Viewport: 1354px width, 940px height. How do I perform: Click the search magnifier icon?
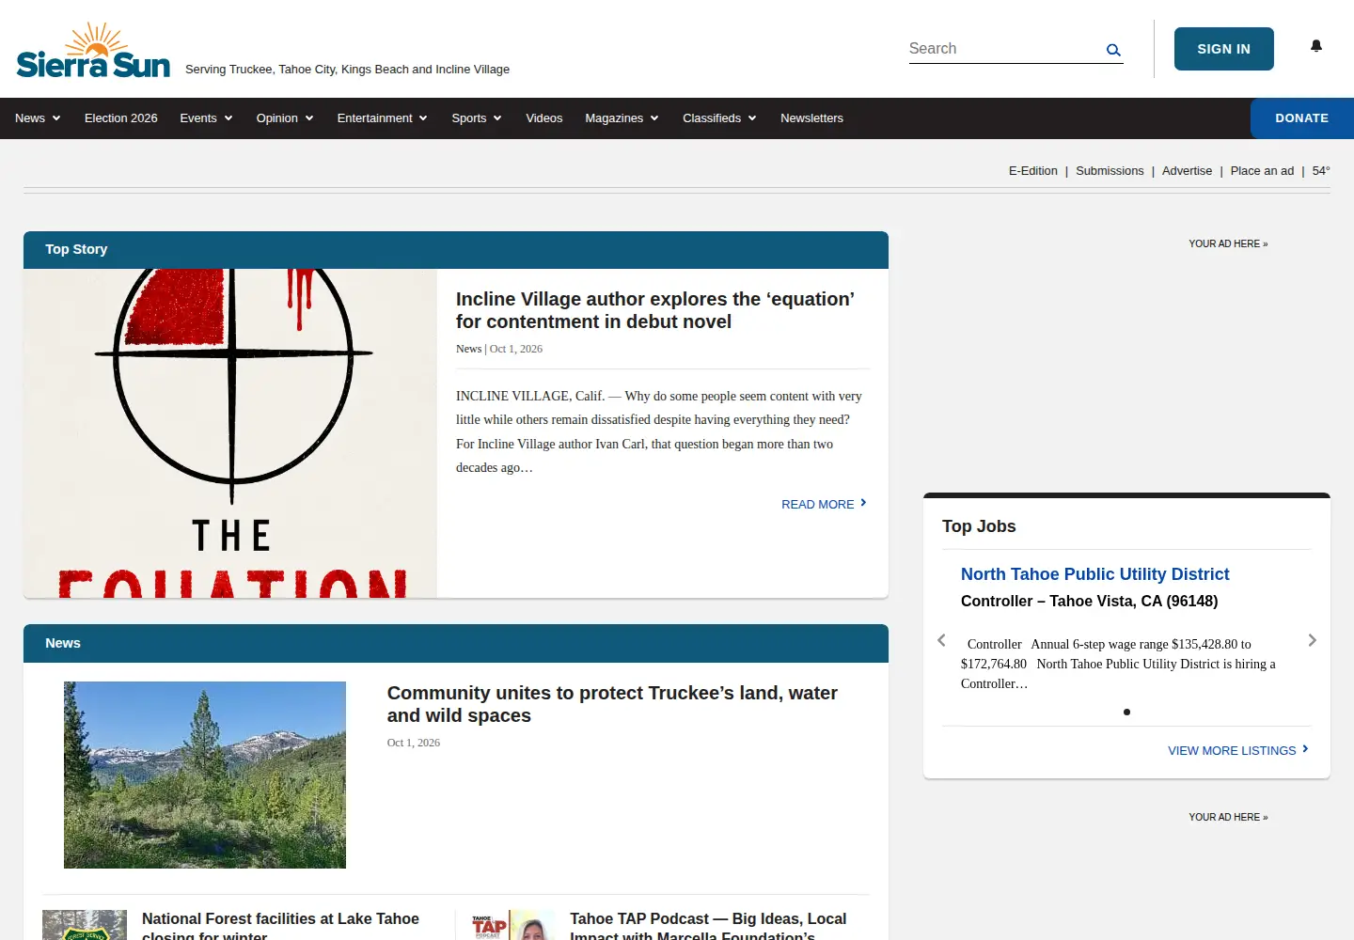coord(1113,50)
